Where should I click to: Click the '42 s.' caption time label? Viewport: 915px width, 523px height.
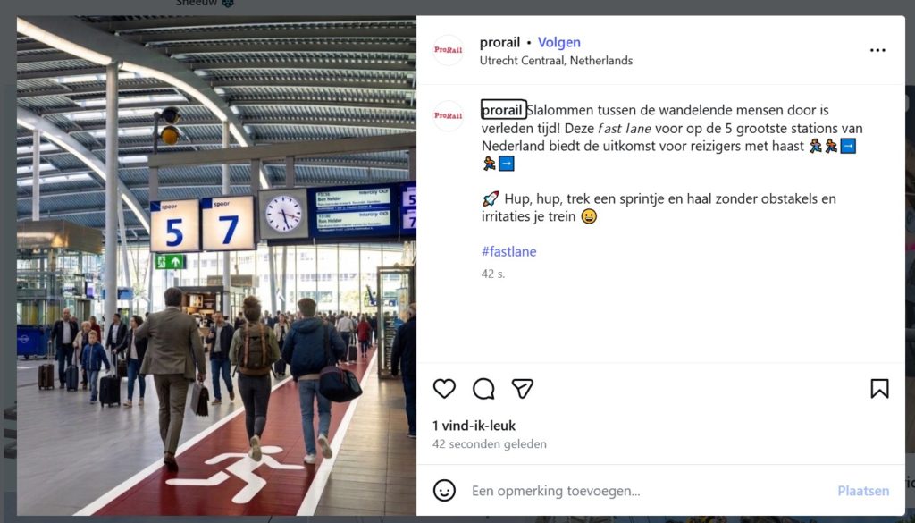[x=493, y=274]
